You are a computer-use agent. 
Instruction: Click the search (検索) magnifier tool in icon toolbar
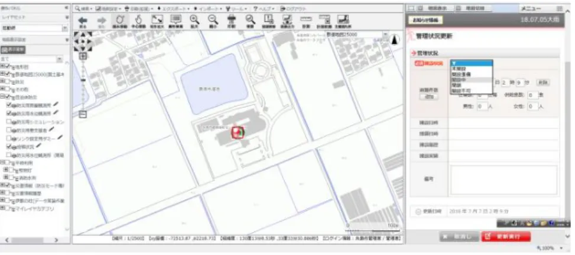pos(250,22)
